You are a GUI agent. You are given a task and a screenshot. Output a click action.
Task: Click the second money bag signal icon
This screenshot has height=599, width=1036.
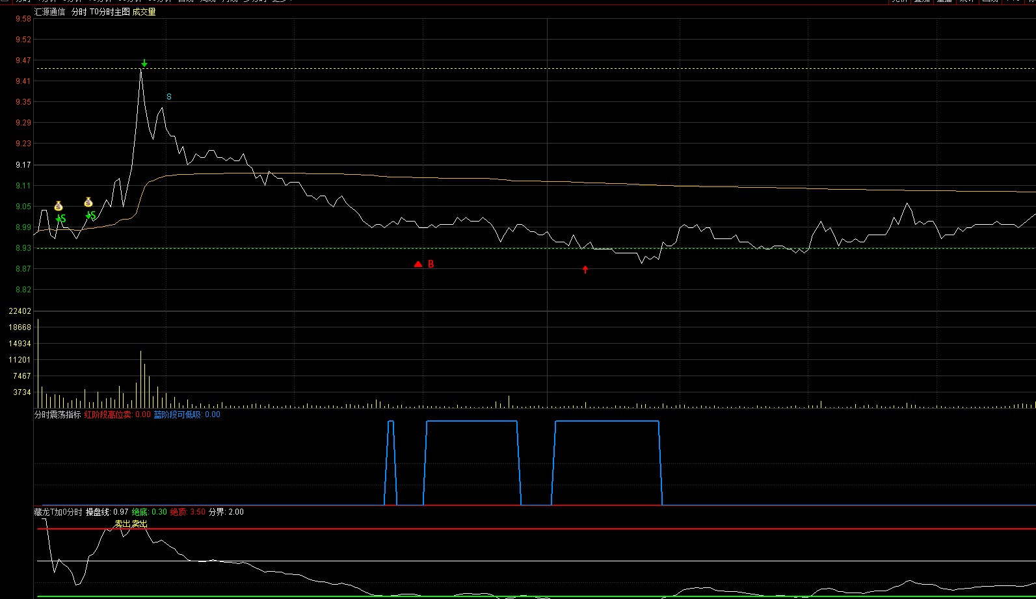pyautogui.click(x=88, y=202)
